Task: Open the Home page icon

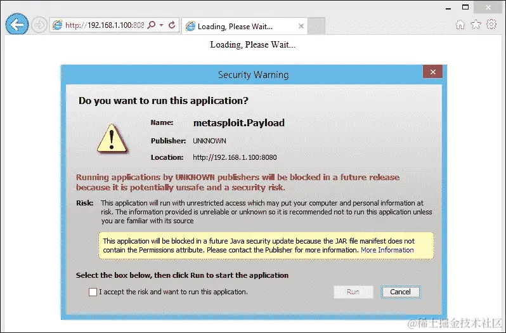Action: click(x=460, y=25)
